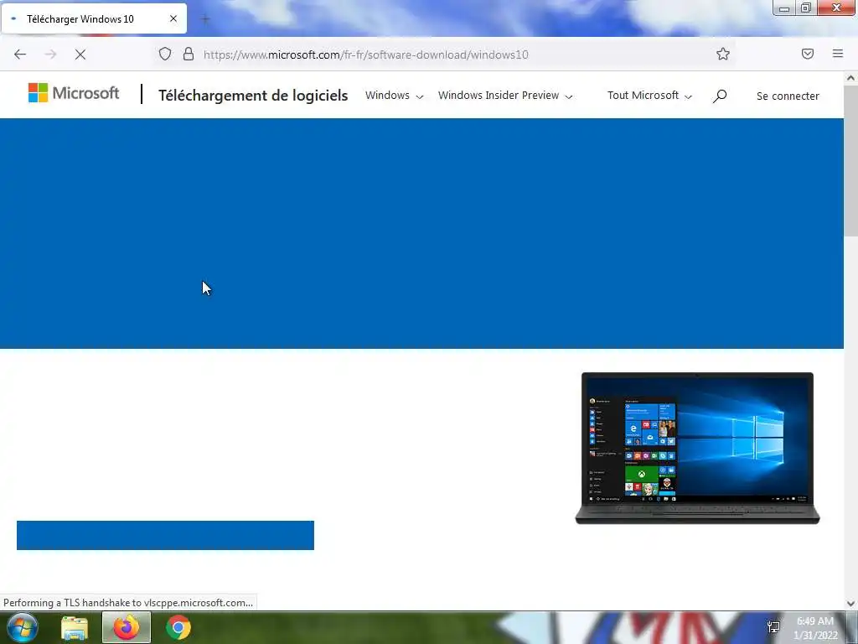This screenshot has height=644, width=858.
Task: Open the Firefox application menu
Action: [x=838, y=54]
